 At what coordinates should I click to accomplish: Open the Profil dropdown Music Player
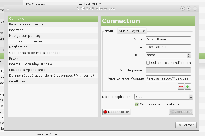[132, 31]
